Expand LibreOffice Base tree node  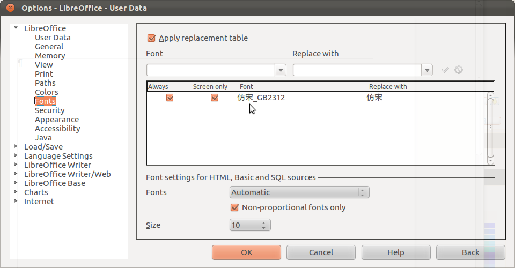[16, 183]
